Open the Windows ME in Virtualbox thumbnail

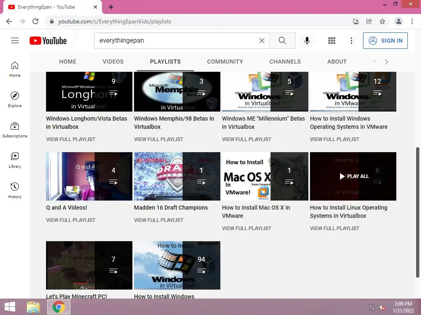click(x=265, y=91)
